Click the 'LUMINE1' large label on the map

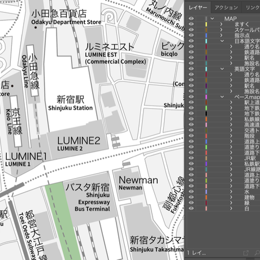point(26,157)
